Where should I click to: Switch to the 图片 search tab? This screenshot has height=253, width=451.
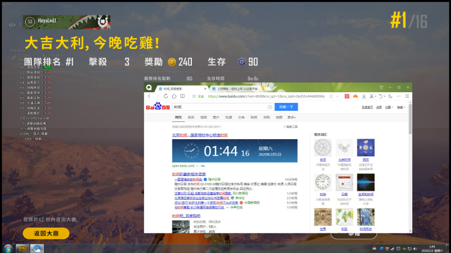[x=216, y=117]
